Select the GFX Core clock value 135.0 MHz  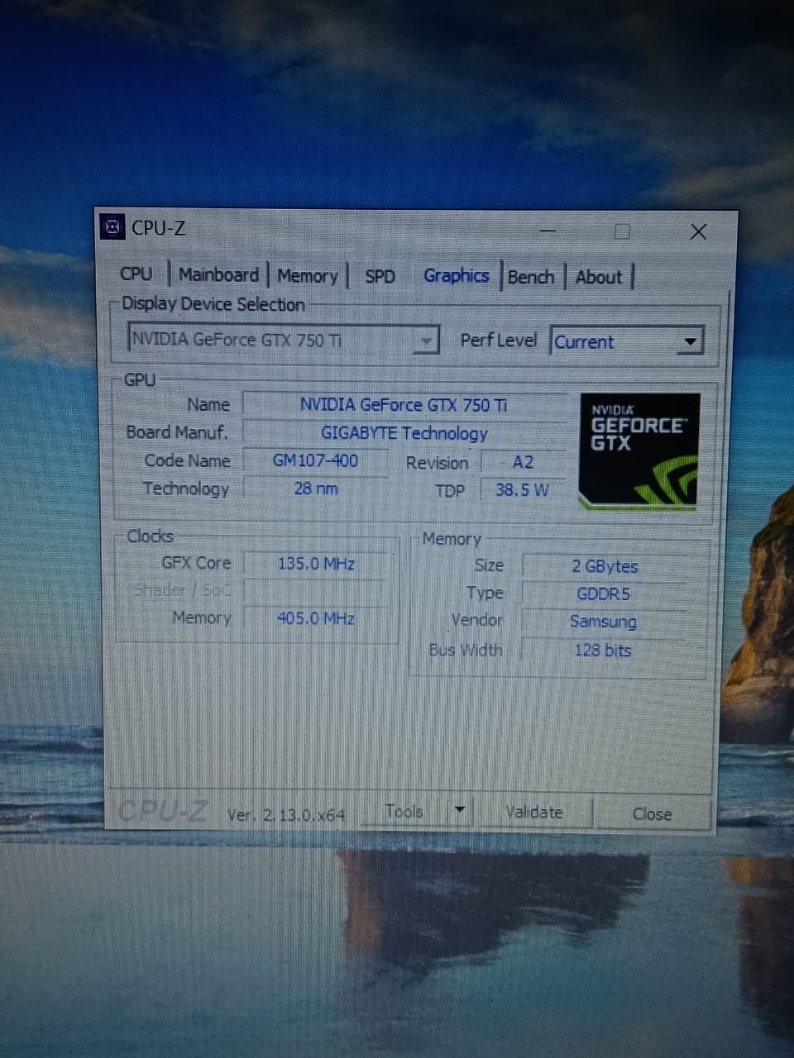[x=316, y=564]
